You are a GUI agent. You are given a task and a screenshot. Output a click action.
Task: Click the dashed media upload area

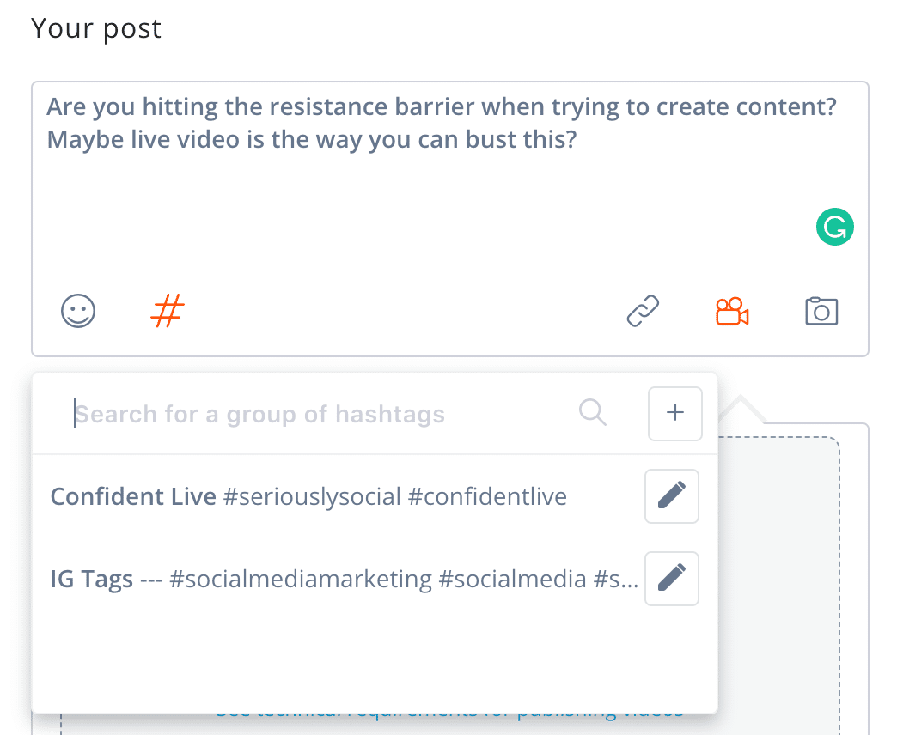778,558
